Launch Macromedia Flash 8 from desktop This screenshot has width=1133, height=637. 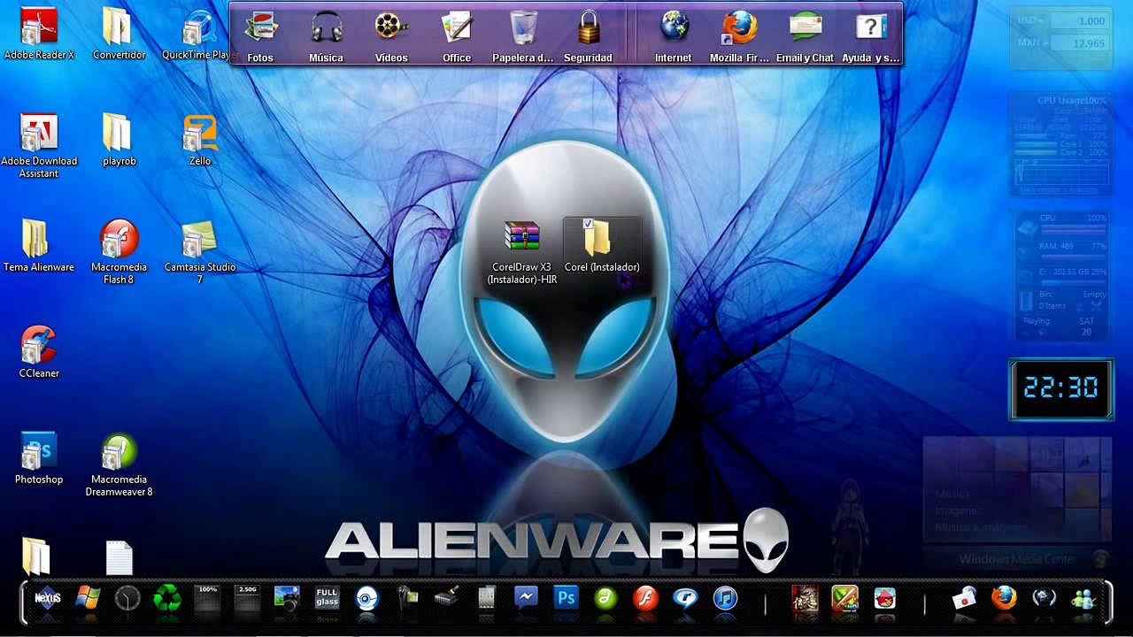119,253
